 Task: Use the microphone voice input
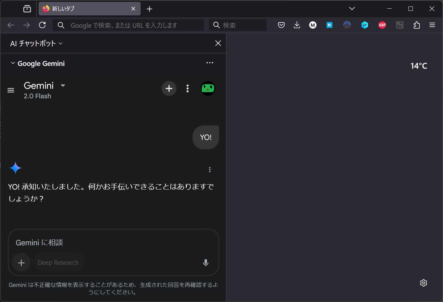click(x=206, y=263)
